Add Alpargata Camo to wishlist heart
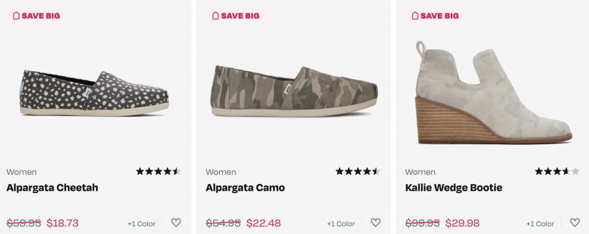589x234 pixels. tap(376, 223)
